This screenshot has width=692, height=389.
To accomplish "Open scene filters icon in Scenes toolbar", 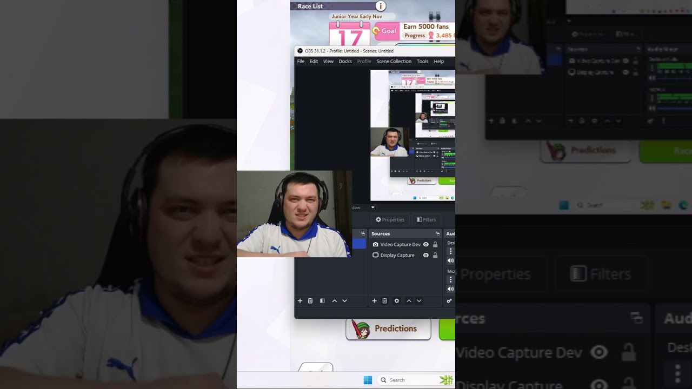I will 322,300.
